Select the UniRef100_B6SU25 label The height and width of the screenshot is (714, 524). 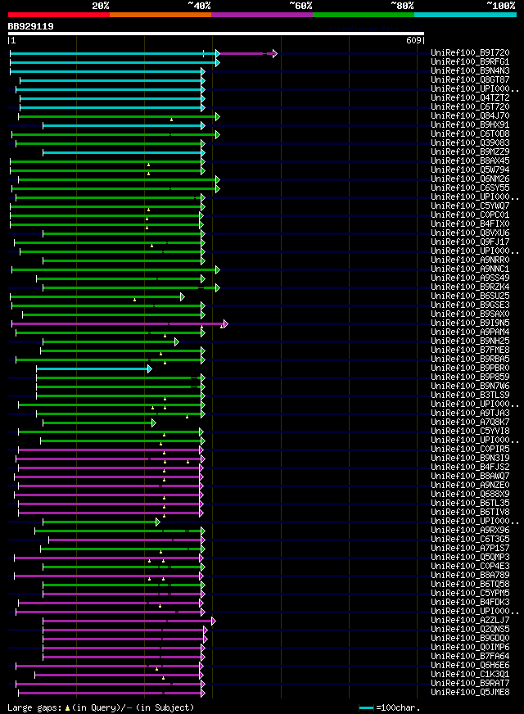470,296
